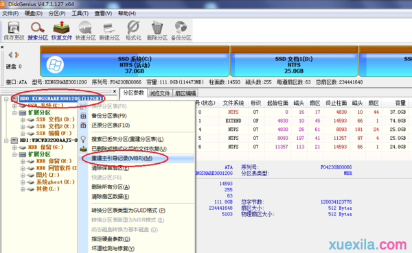This screenshot has height=253, width=412.
Task: Collapse the HD1 WDCWD3200AAJS disk node
Action: coord(6,141)
